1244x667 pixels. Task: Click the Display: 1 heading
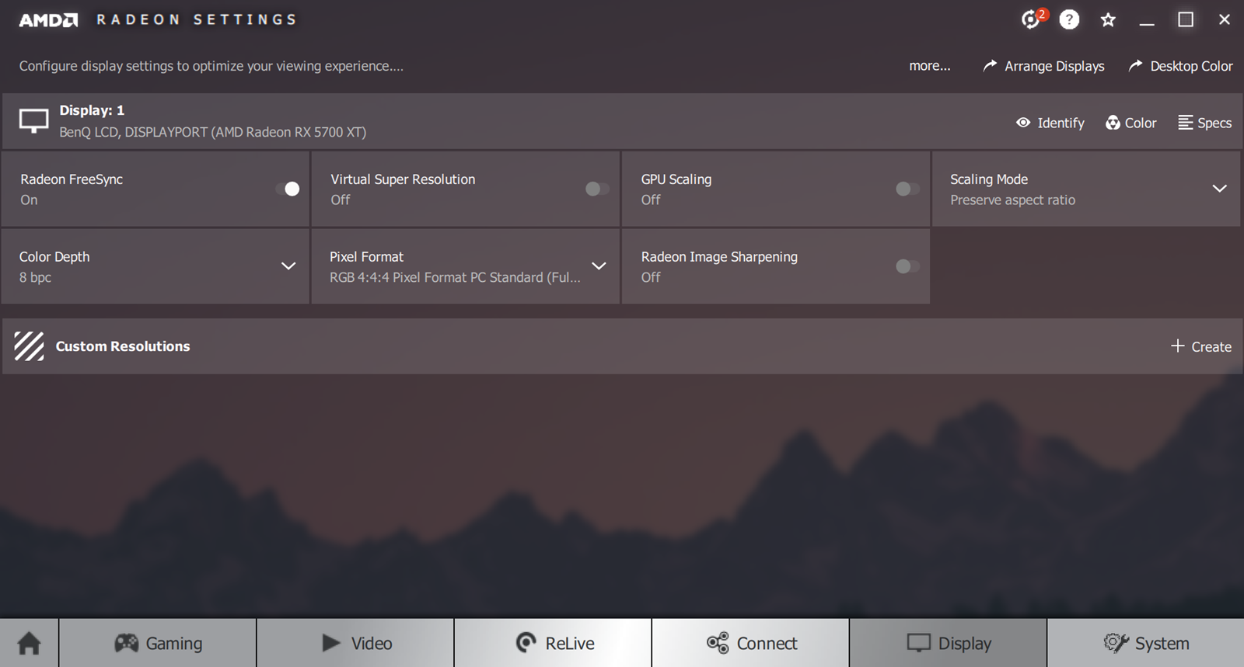pos(92,110)
